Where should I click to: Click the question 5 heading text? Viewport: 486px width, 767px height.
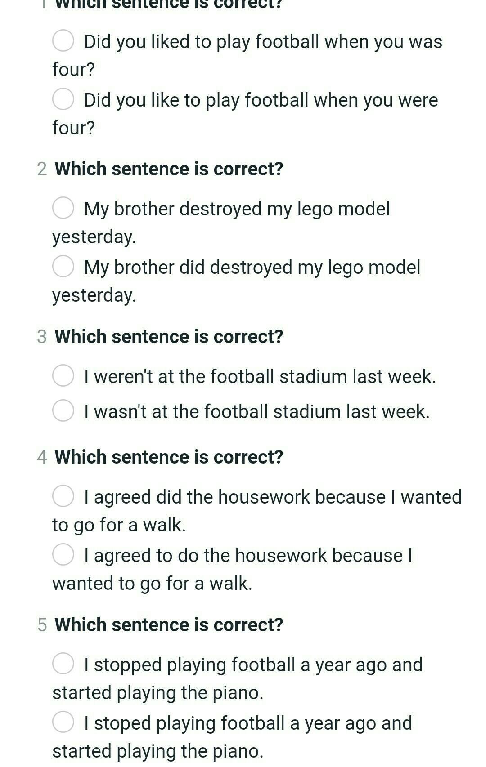pyautogui.click(x=169, y=625)
